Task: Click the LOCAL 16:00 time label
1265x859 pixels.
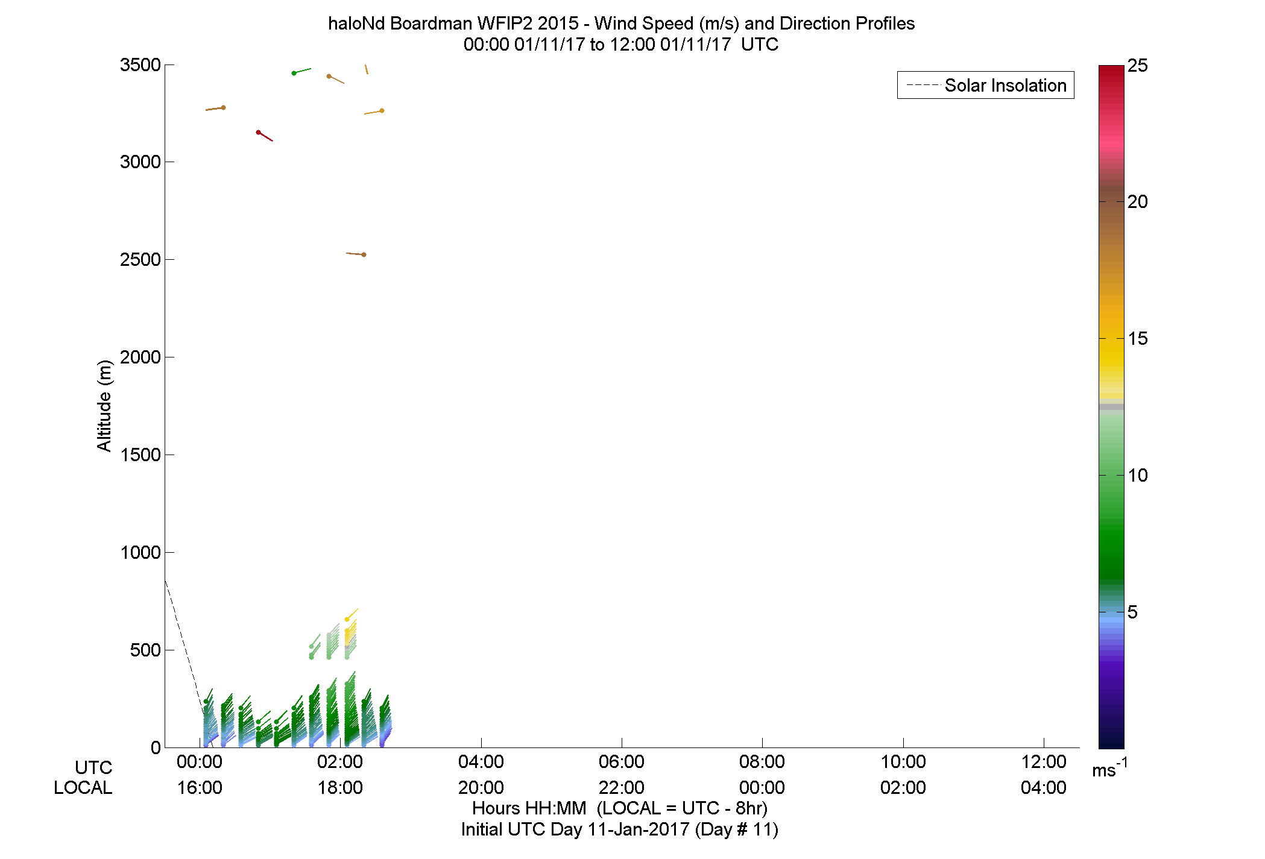Action: [200, 787]
